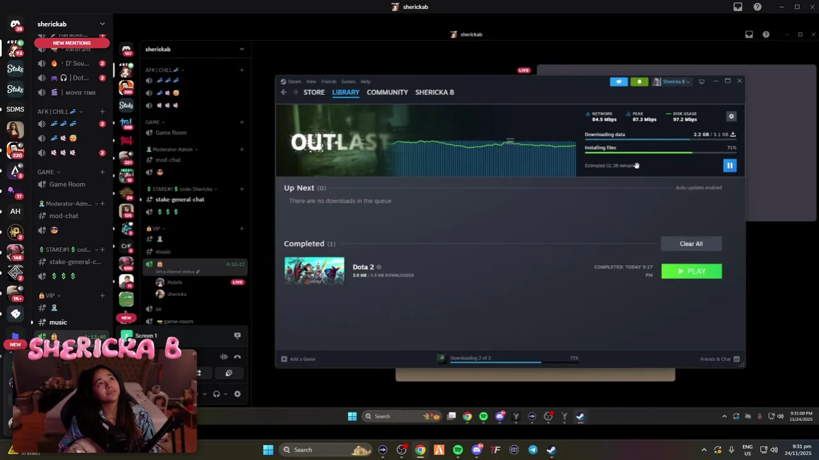Go forward with Steam's right arrow

(x=295, y=92)
